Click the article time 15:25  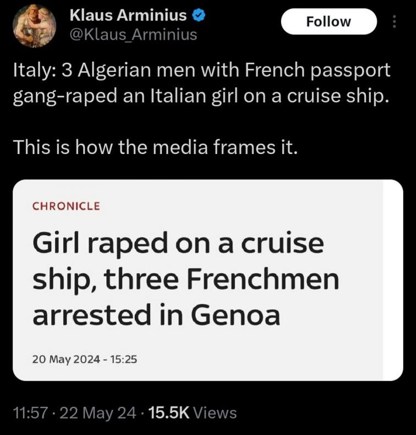[123, 359]
